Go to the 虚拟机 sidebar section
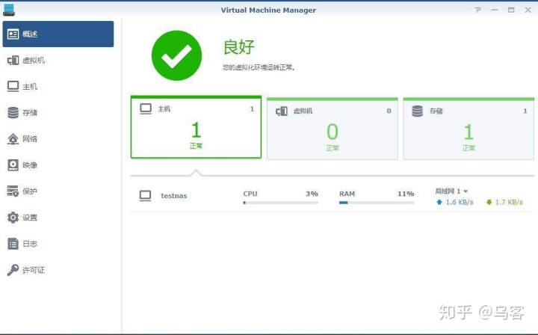This screenshot has height=335, width=538. (58, 61)
